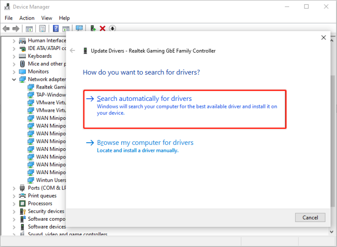The image size is (337, 247).
Task: Click the Processors category icon
Action: coord(22,204)
